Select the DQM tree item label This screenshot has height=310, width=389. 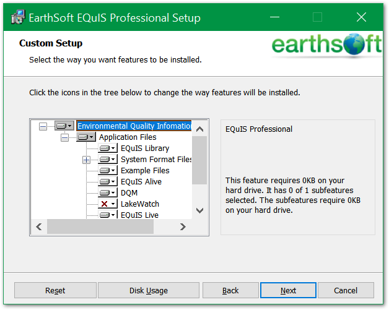click(x=129, y=193)
